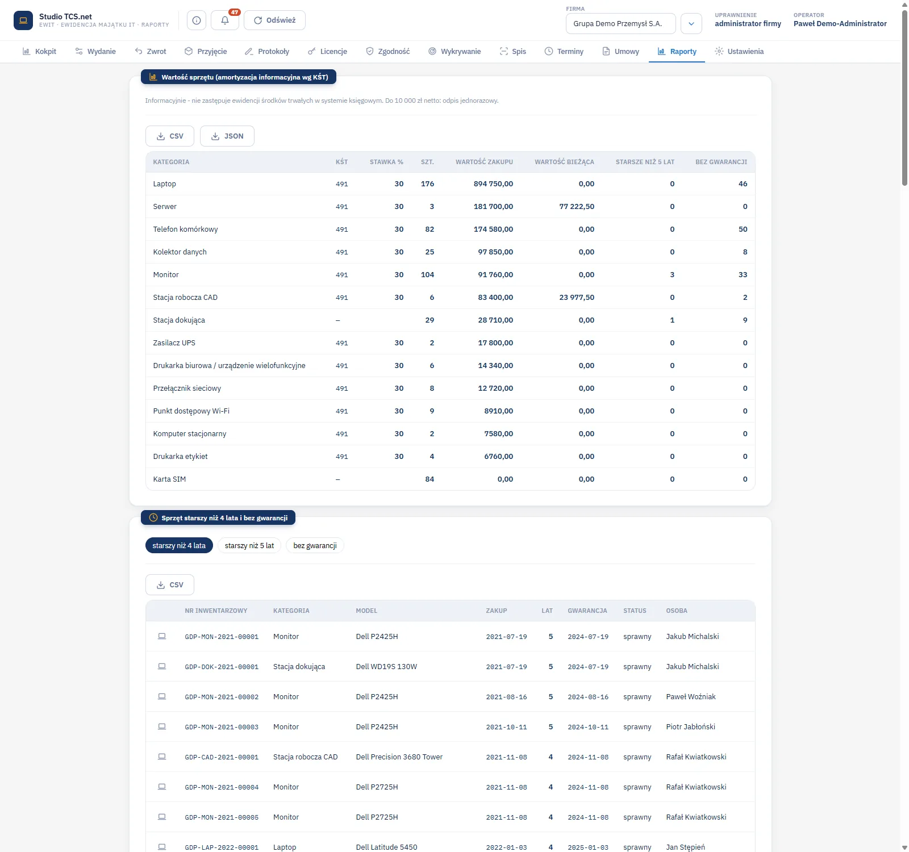
Task: Open the Protokoły tab
Action: [x=267, y=52]
